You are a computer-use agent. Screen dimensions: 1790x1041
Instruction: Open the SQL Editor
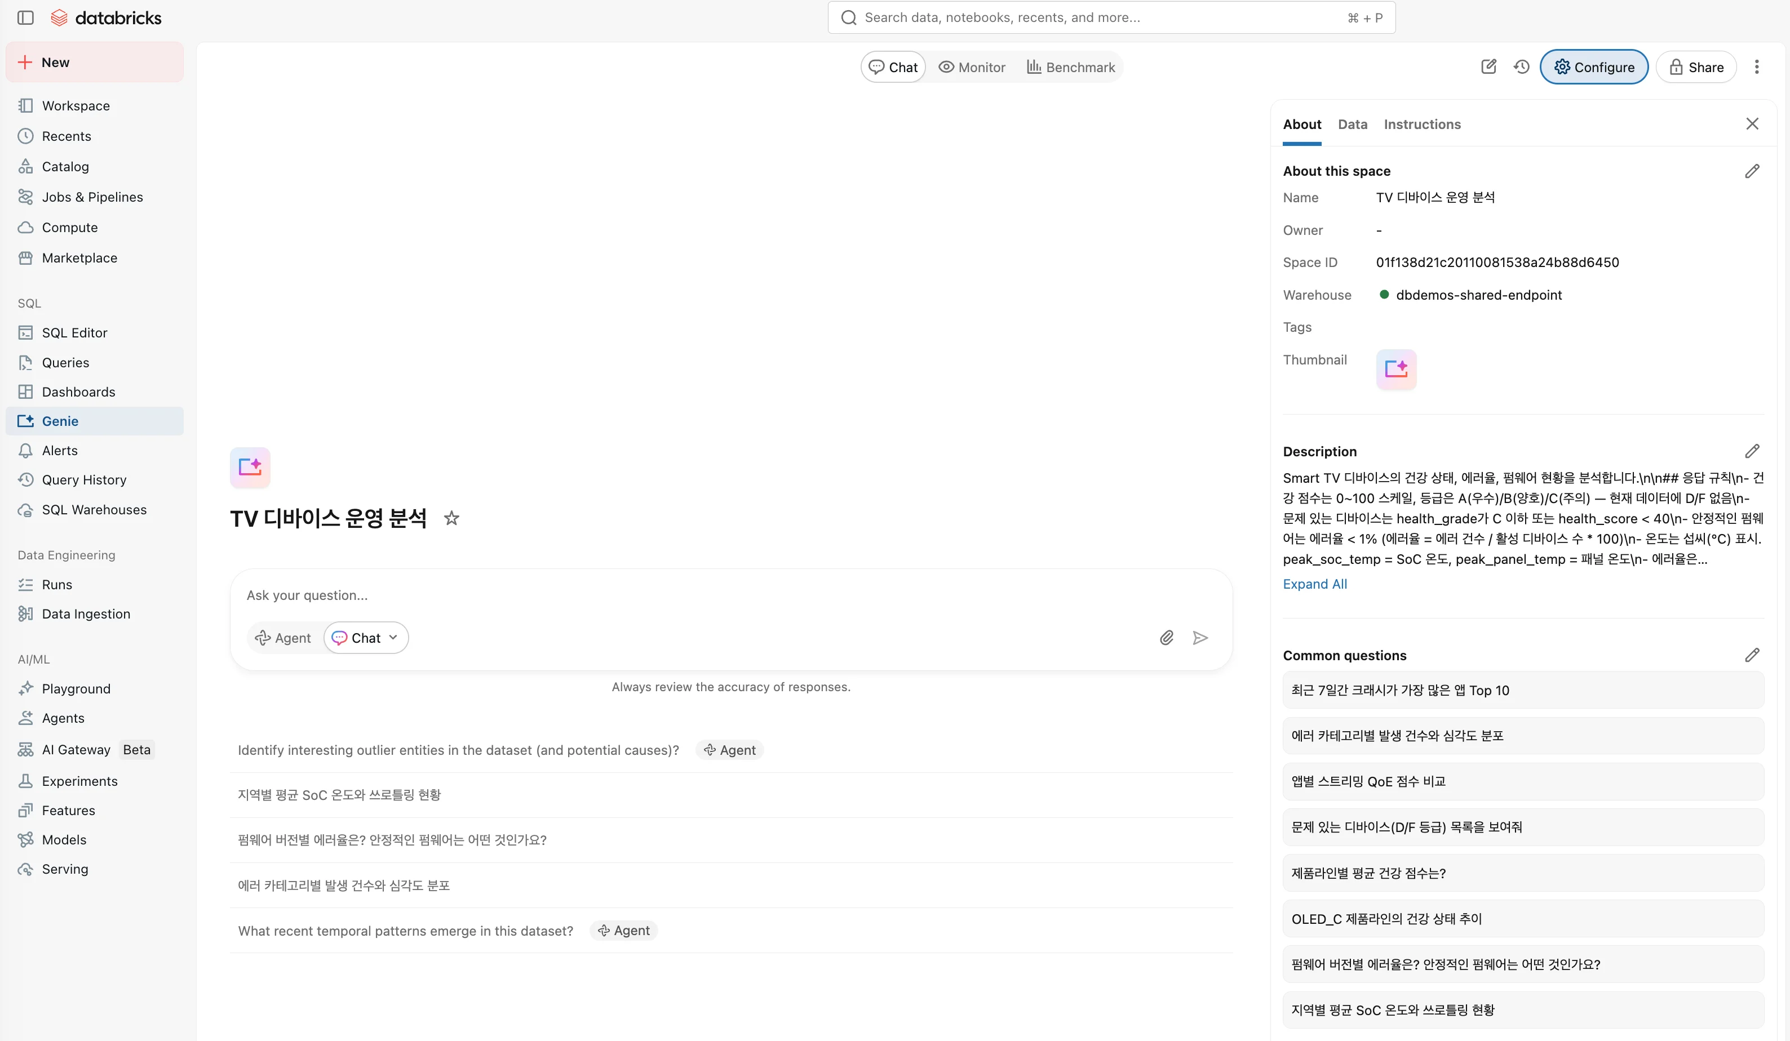pos(95,333)
